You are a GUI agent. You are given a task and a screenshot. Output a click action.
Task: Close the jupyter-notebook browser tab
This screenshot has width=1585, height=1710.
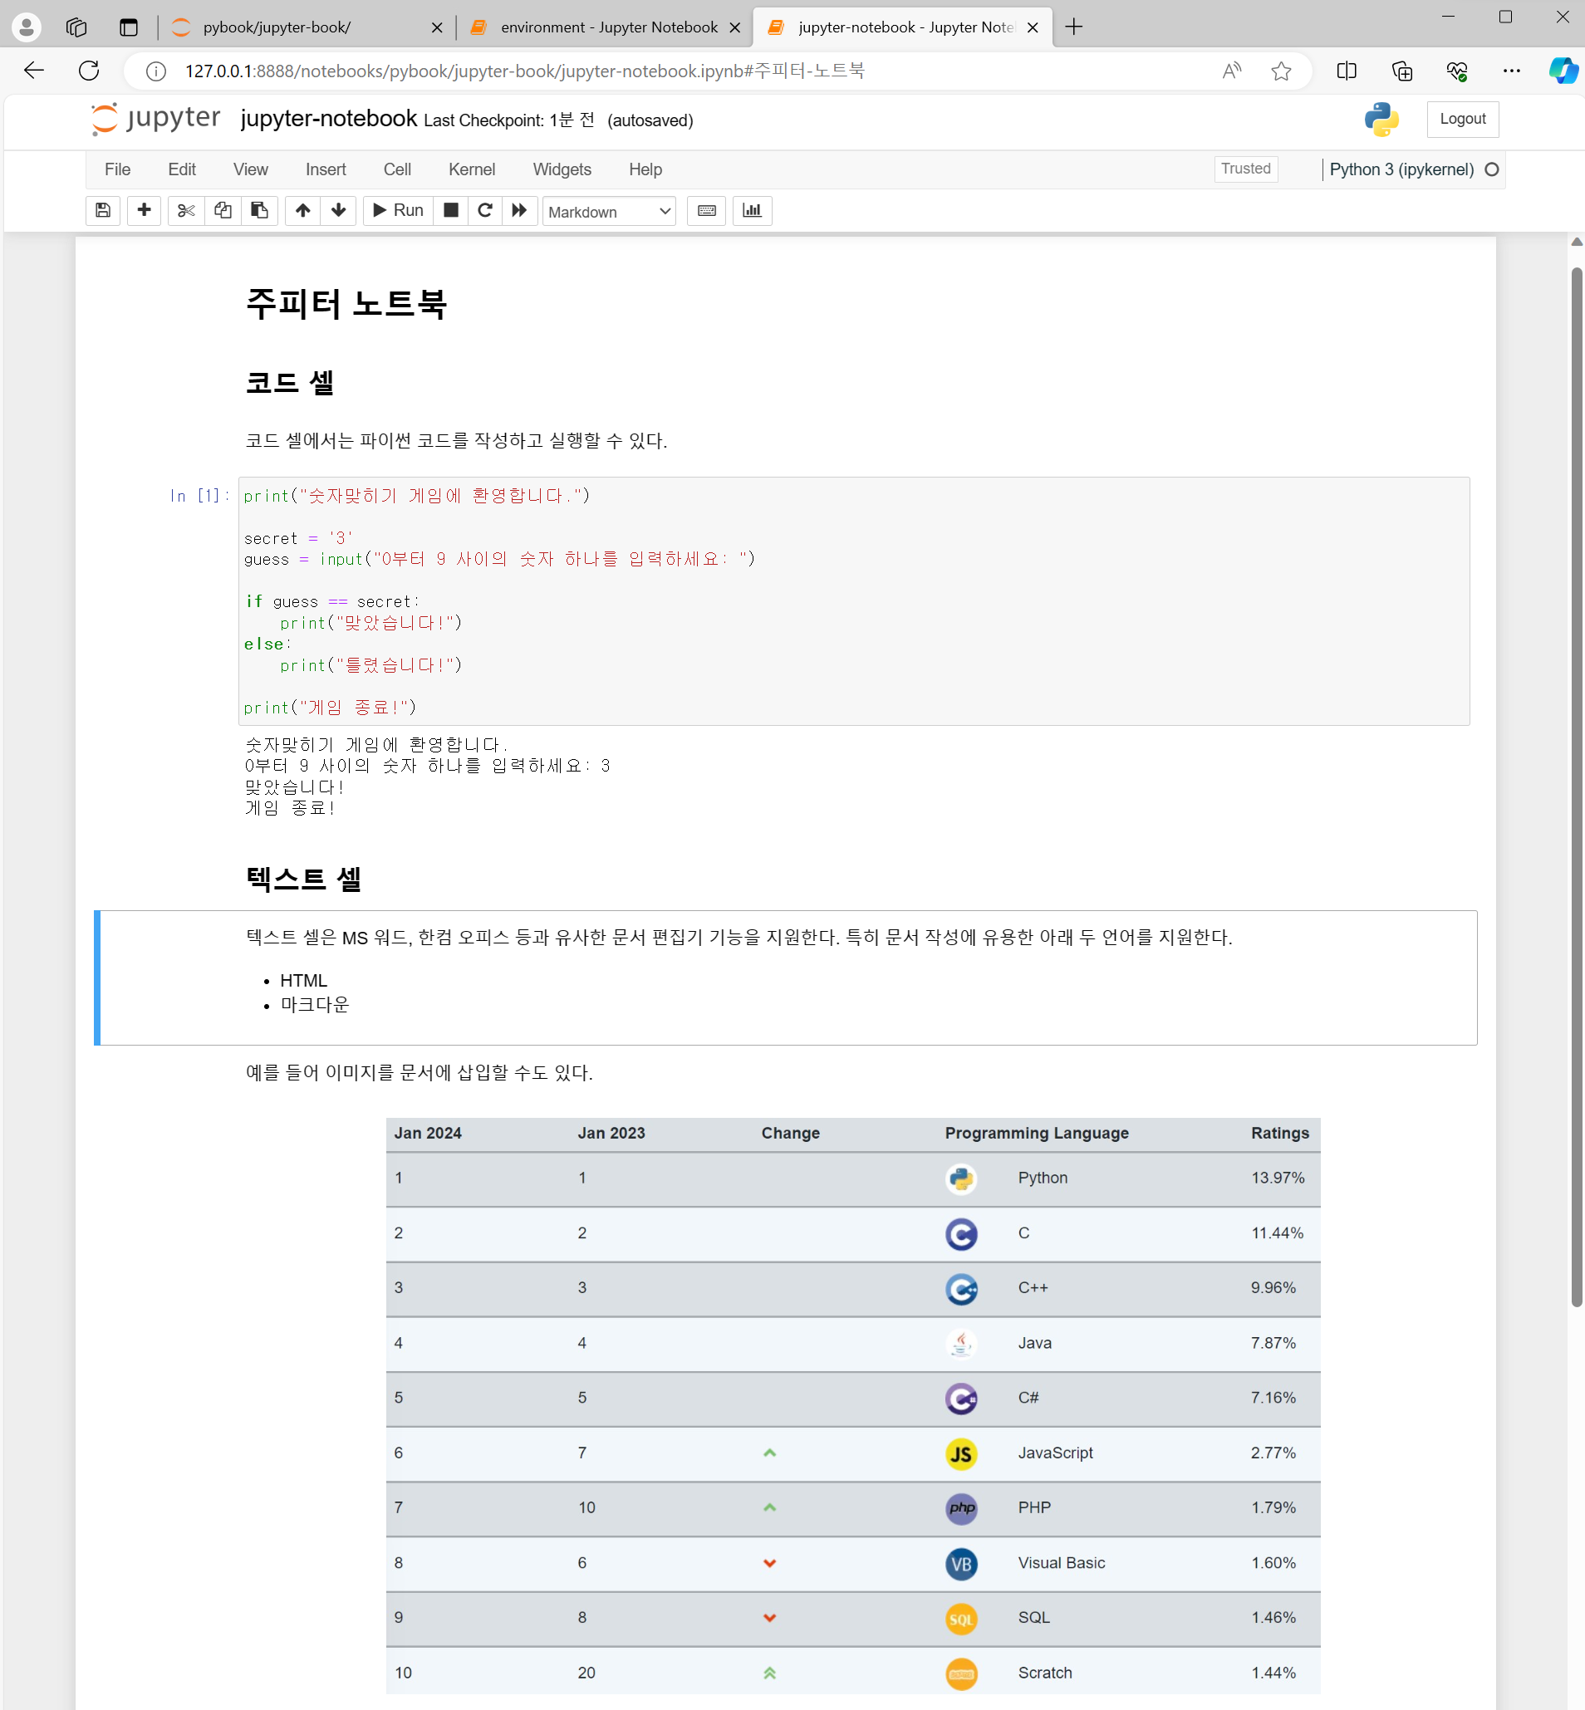point(1033,27)
